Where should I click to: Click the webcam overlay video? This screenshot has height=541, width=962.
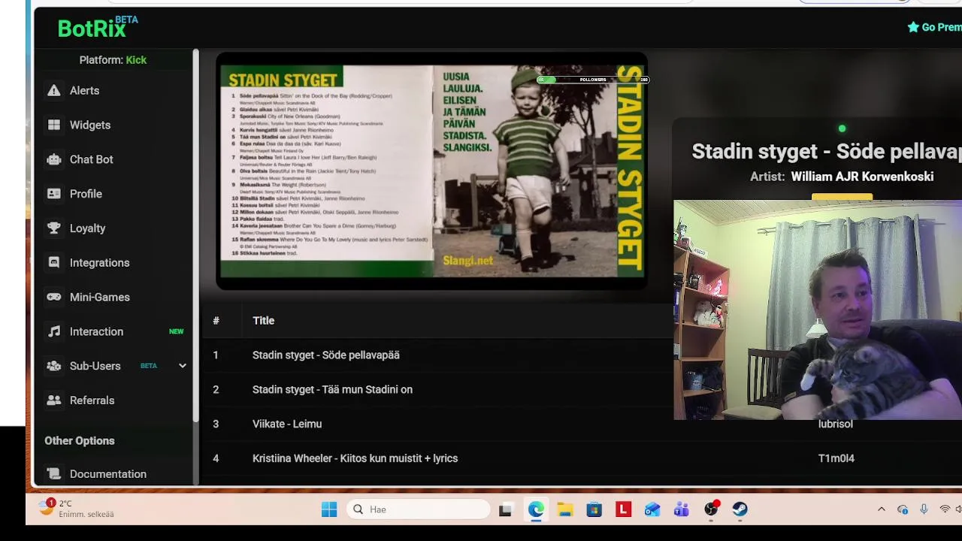tap(818, 310)
